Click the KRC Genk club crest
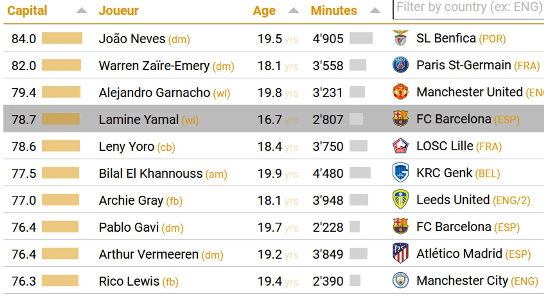 pyautogui.click(x=400, y=172)
